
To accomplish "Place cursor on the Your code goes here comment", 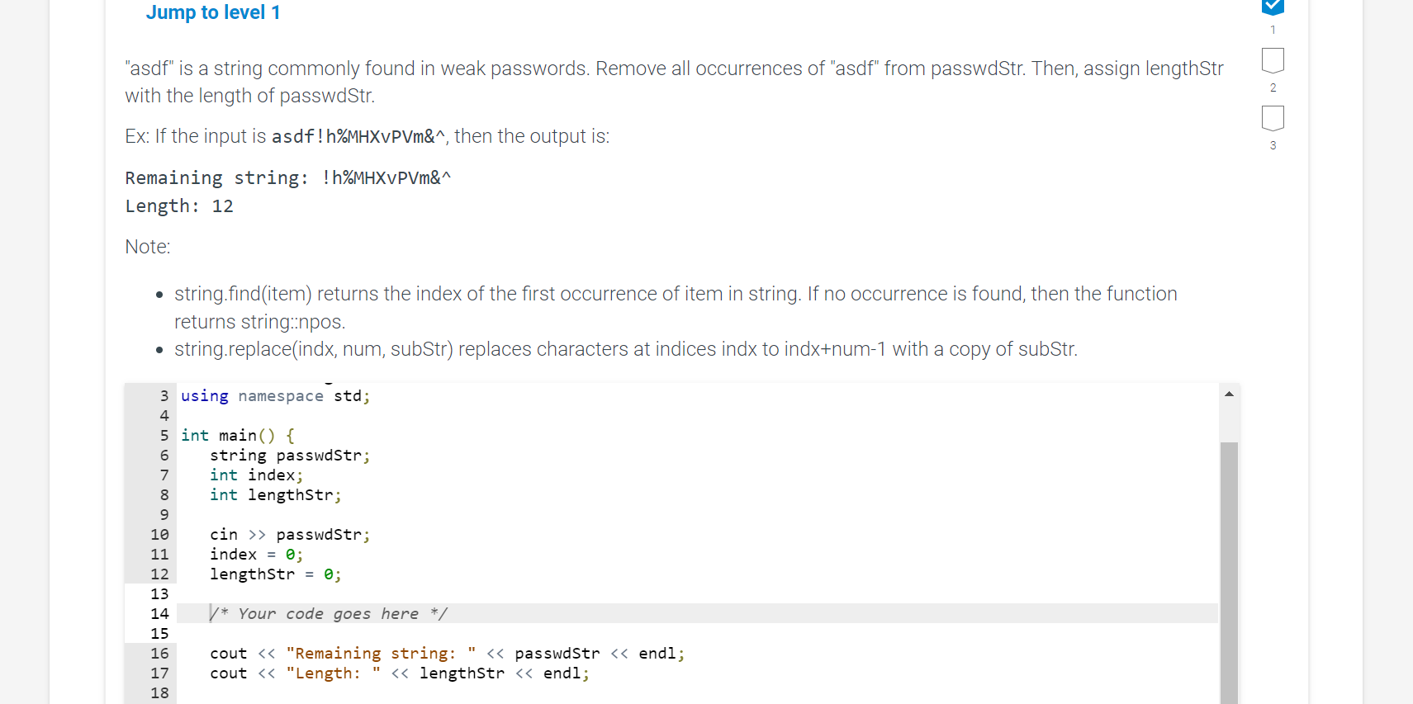I will coord(329,613).
